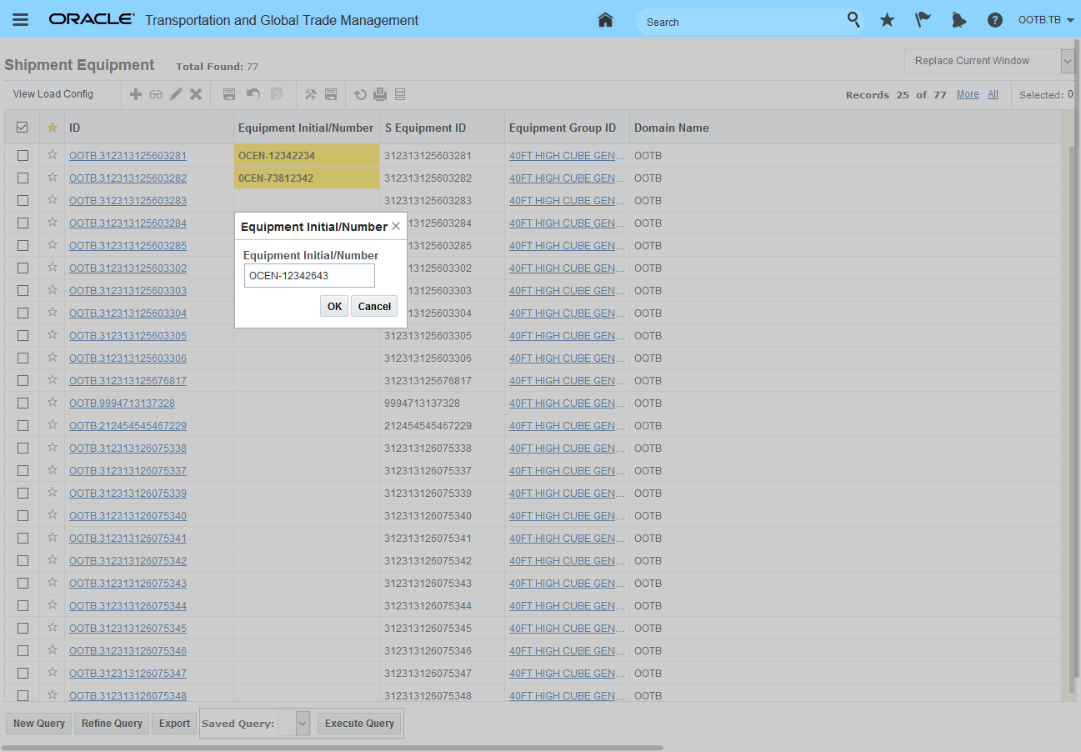The width and height of the screenshot is (1081, 752).
Task: Click the X Delete icon in toolbar
Action: [x=196, y=94]
